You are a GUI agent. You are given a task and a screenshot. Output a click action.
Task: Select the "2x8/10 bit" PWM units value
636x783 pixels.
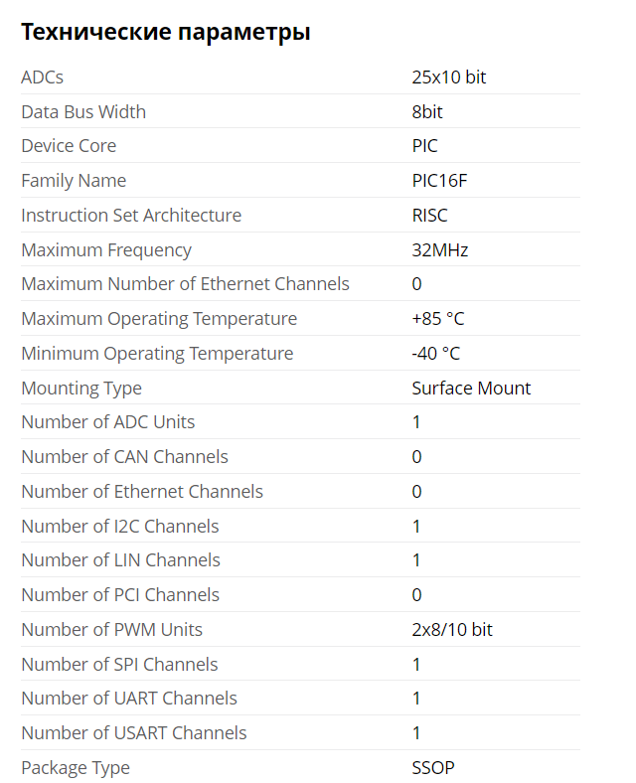click(452, 630)
